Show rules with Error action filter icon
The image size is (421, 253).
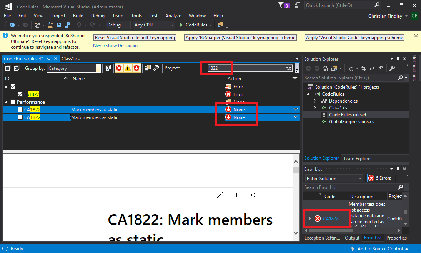pos(119,68)
